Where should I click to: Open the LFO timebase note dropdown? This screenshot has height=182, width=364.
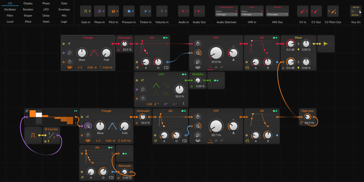157,104
